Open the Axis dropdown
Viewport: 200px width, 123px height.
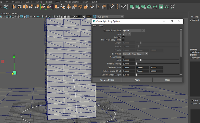(x=127, y=34)
